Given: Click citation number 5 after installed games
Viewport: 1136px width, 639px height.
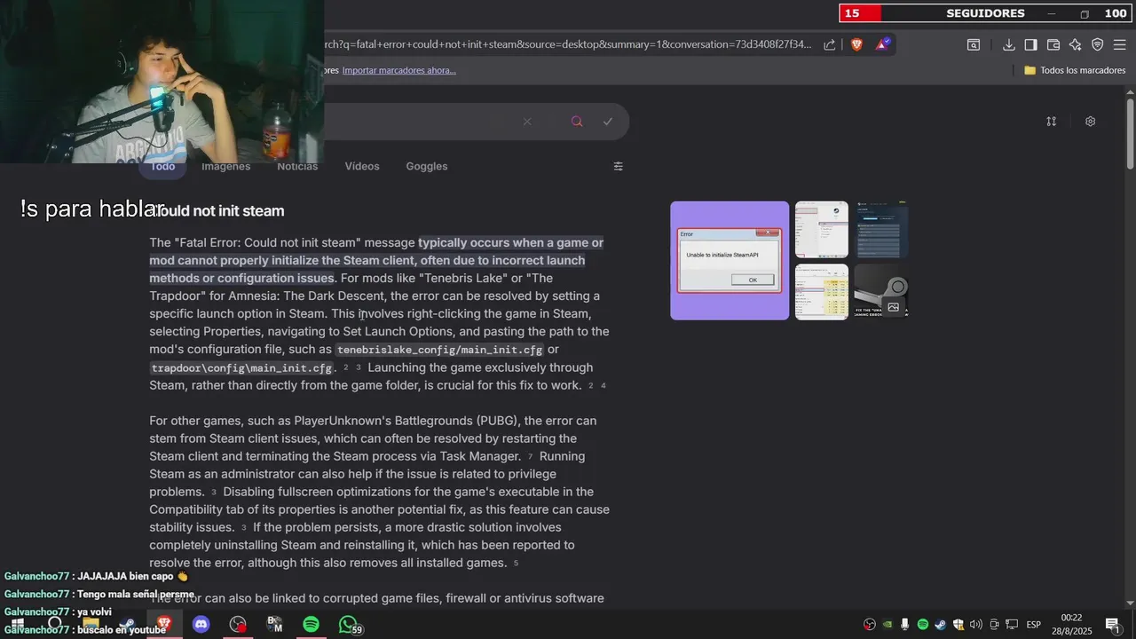Looking at the screenshot, I should pos(516,564).
